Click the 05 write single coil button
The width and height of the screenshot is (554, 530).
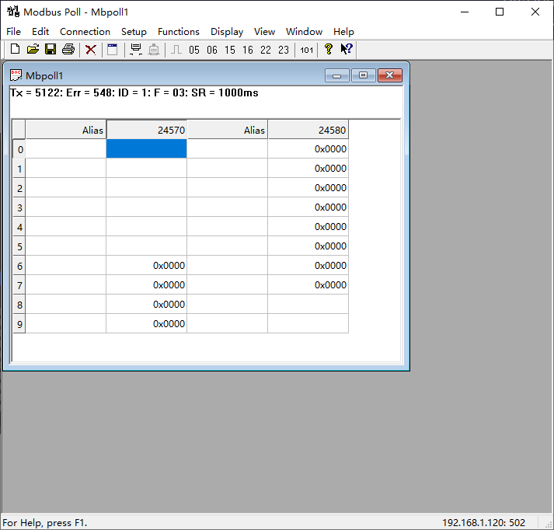coord(194,50)
